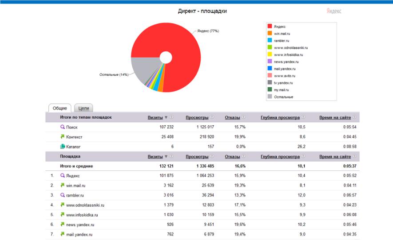Sort by Глубина просмотра in Итоги по типам площадок header

tap(280, 117)
